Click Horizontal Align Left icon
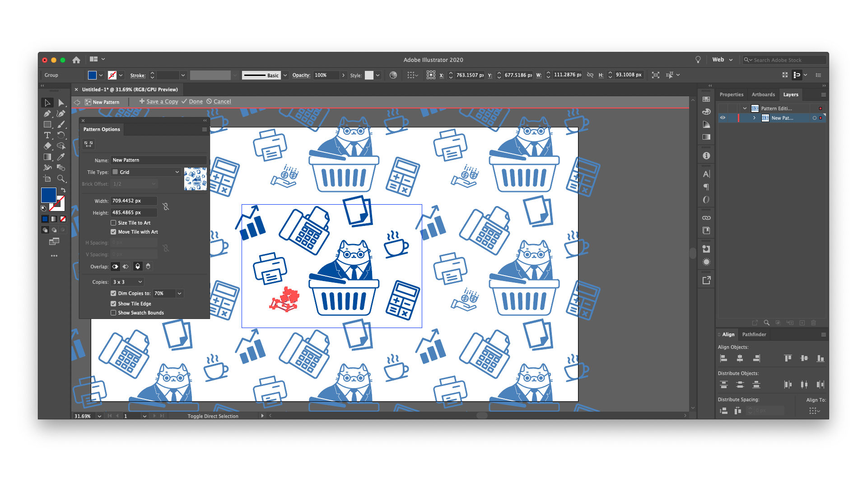The image size is (867, 488). [723, 358]
